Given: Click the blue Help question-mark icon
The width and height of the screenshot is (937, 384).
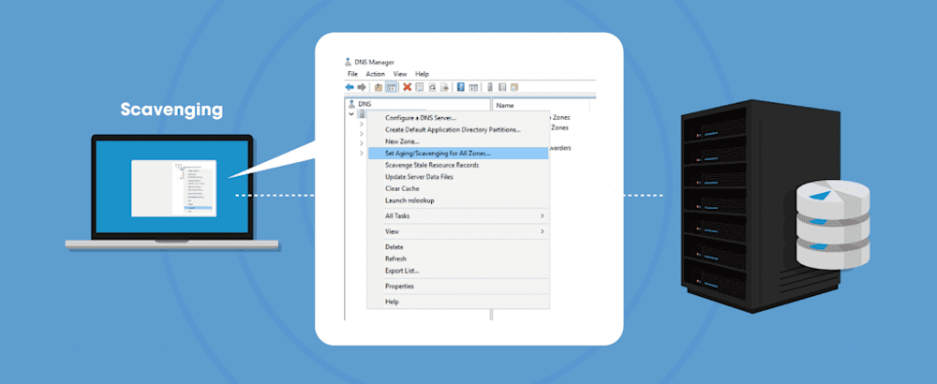Looking at the screenshot, I should coord(461,87).
